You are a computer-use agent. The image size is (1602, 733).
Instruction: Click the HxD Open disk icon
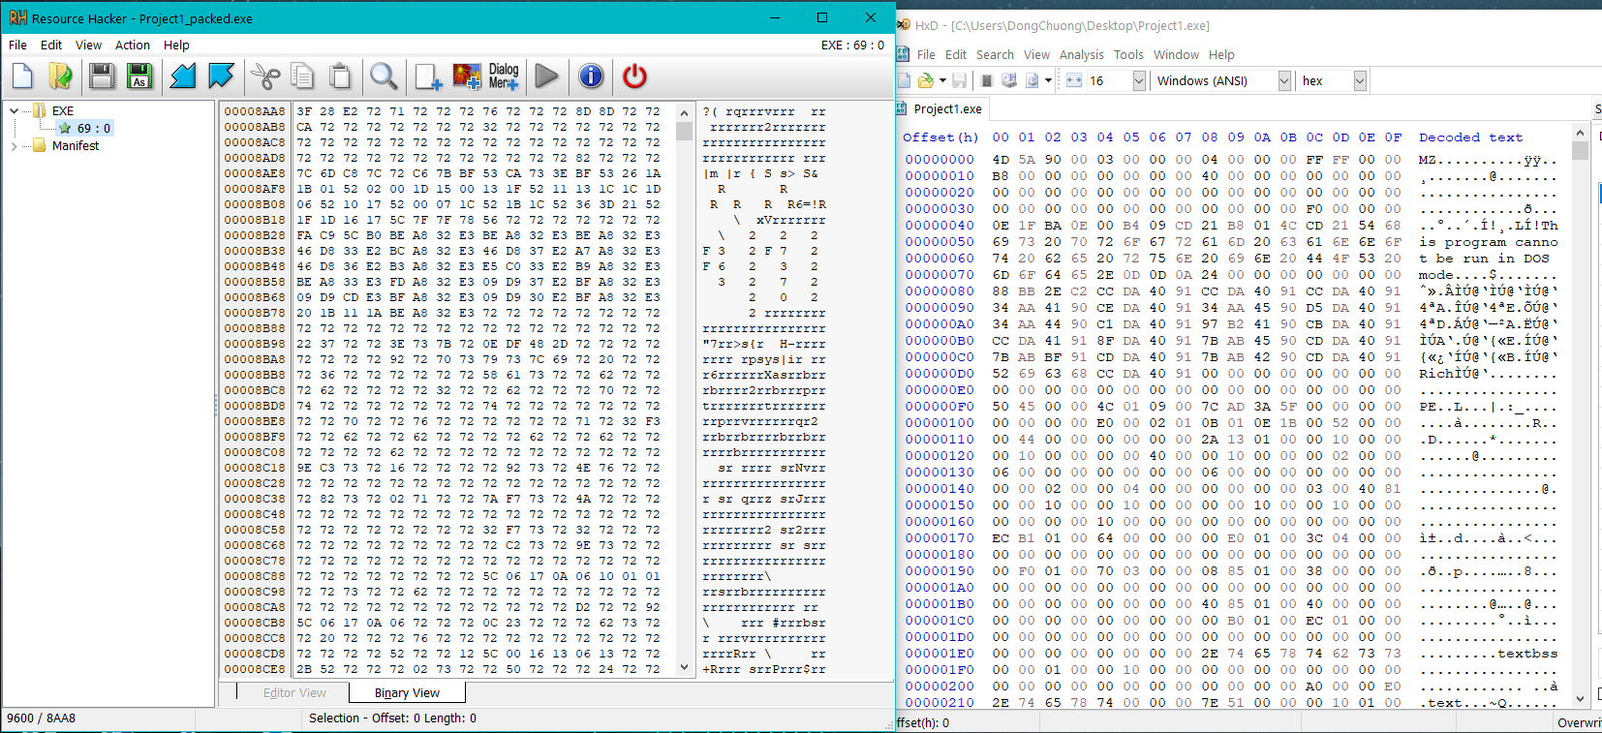click(1009, 80)
